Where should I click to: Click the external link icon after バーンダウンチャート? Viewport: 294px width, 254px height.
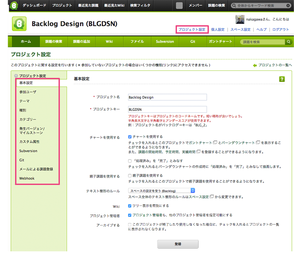tap(258, 142)
